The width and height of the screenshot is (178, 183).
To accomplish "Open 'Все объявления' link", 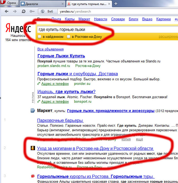I will tap(50, 49).
